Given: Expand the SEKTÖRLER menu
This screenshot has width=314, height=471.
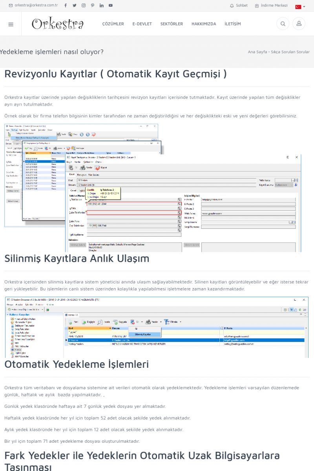Looking at the screenshot, I should click(172, 24).
